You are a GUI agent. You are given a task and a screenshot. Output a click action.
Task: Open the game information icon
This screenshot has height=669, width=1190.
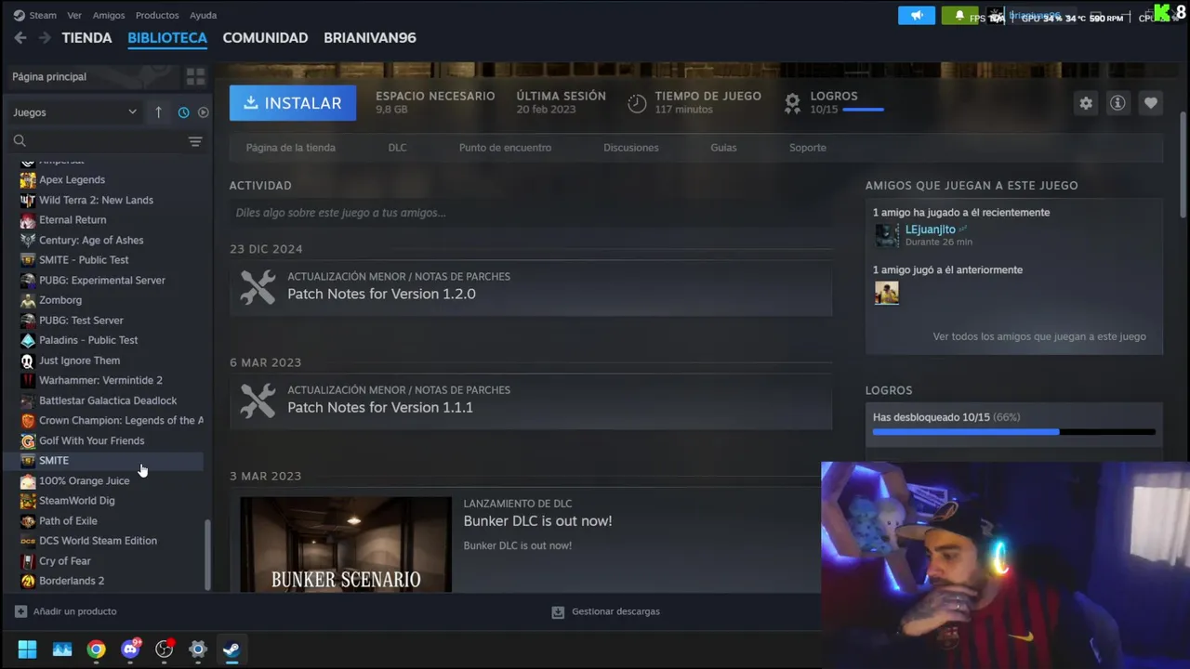coord(1117,103)
